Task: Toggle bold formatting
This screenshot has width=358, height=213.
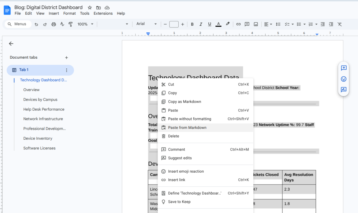Action: pyautogui.click(x=192, y=24)
